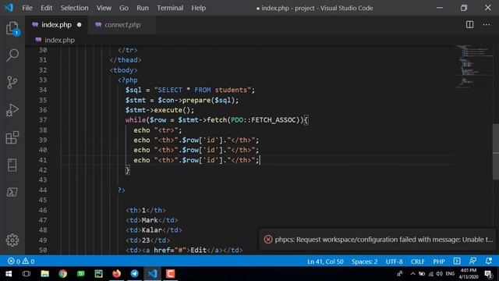Open the editor More Actions ellipsis
This screenshot has height=281, width=499.
[487, 24]
